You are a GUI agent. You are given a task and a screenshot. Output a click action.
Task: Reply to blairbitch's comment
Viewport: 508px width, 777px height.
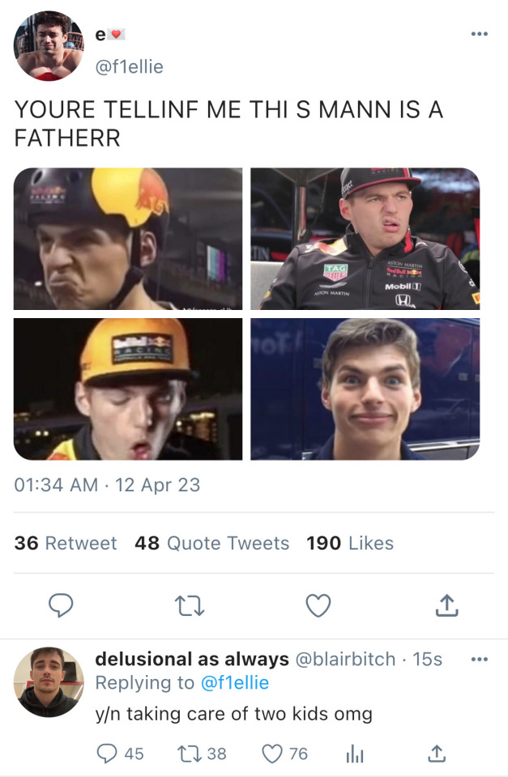tap(108, 754)
